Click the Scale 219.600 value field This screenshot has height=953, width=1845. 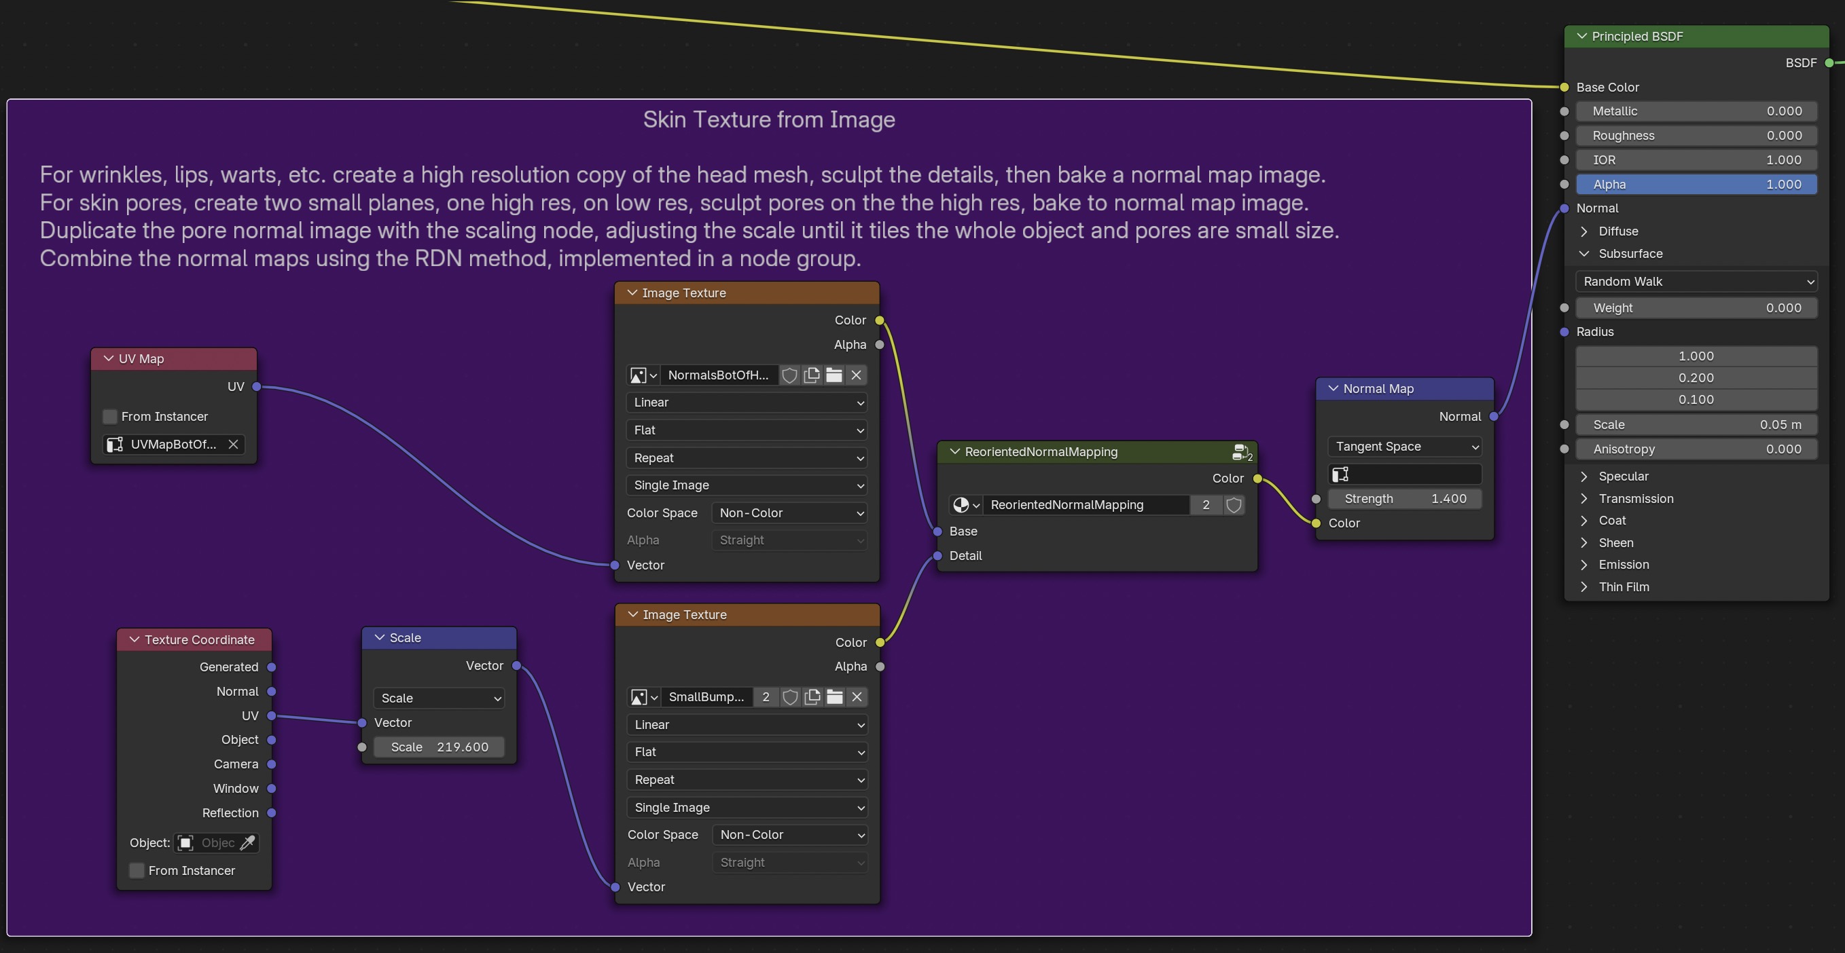point(438,747)
